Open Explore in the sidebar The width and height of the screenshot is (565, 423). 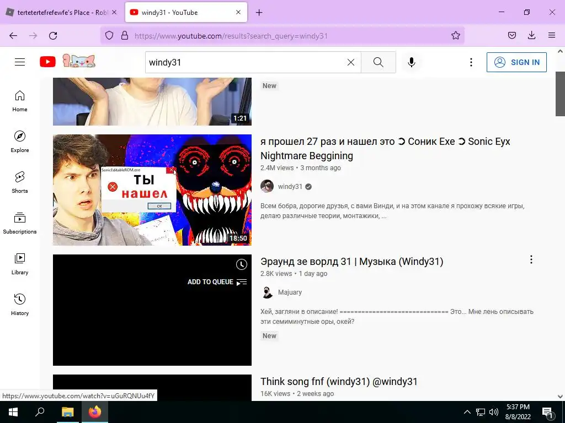[20, 142]
